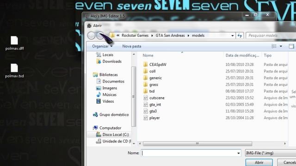Select Disco Local (C:) drive
This screenshot has height=166, width=296.
[x=116, y=135]
